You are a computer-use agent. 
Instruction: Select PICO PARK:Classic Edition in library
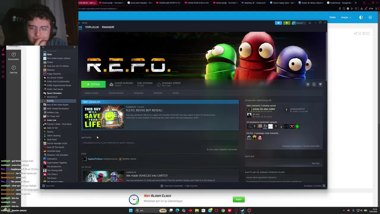click(x=58, y=58)
